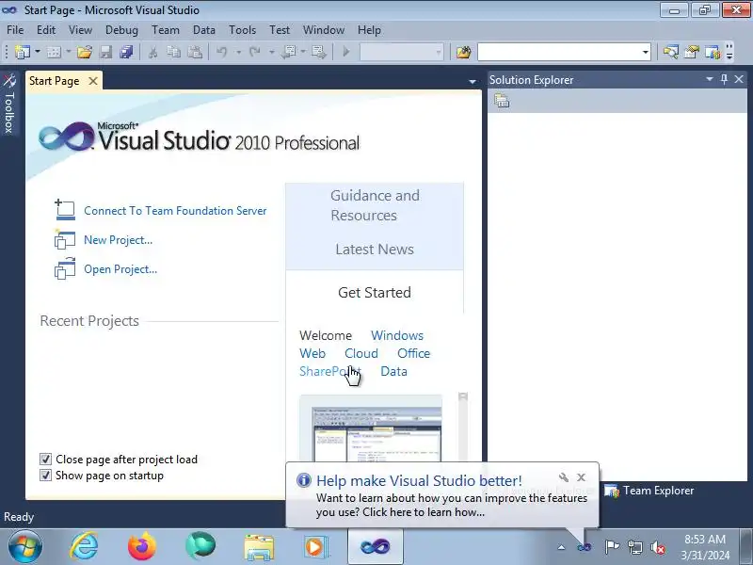Expand the Toolbox side panel
Viewport: 753px width, 565px height.
coord(9,104)
